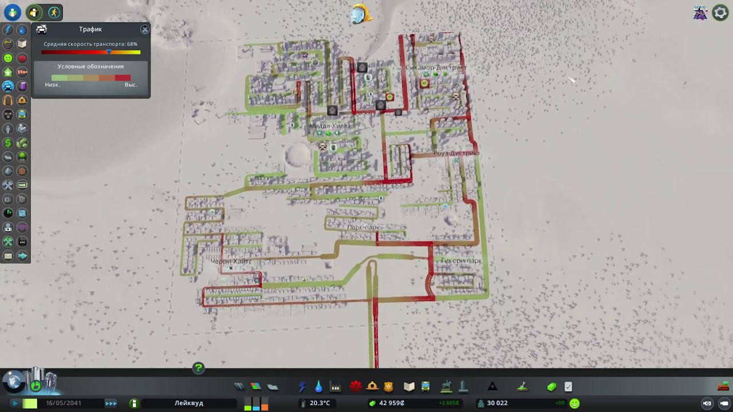Open the Land Value dollar info view
733x412 pixels.
tap(8, 142)
